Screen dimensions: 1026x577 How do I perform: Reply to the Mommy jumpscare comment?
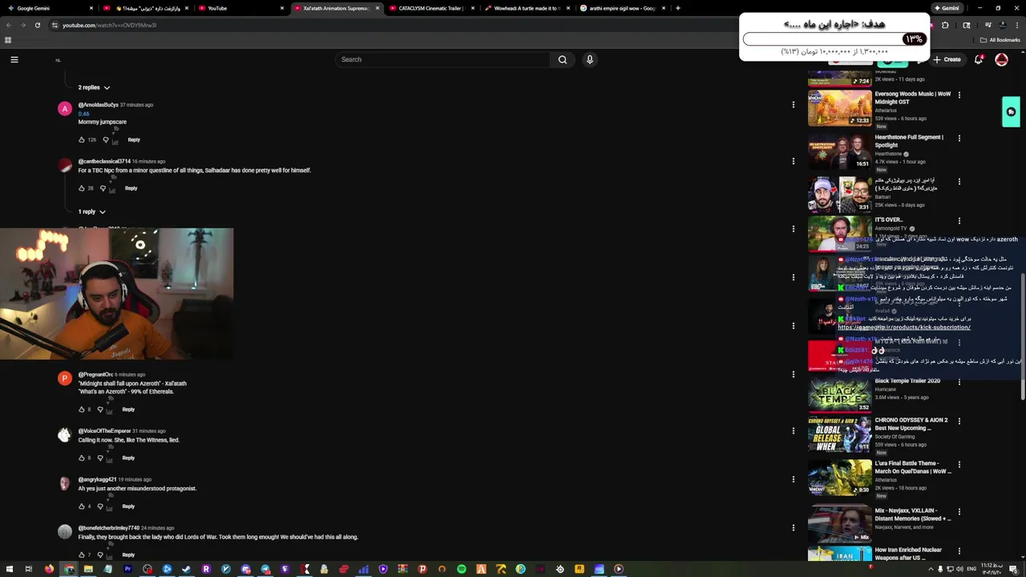(x=134, y=139)
